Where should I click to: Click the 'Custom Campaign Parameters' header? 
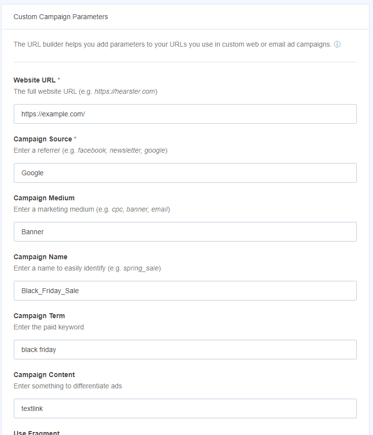coord(60,17)
